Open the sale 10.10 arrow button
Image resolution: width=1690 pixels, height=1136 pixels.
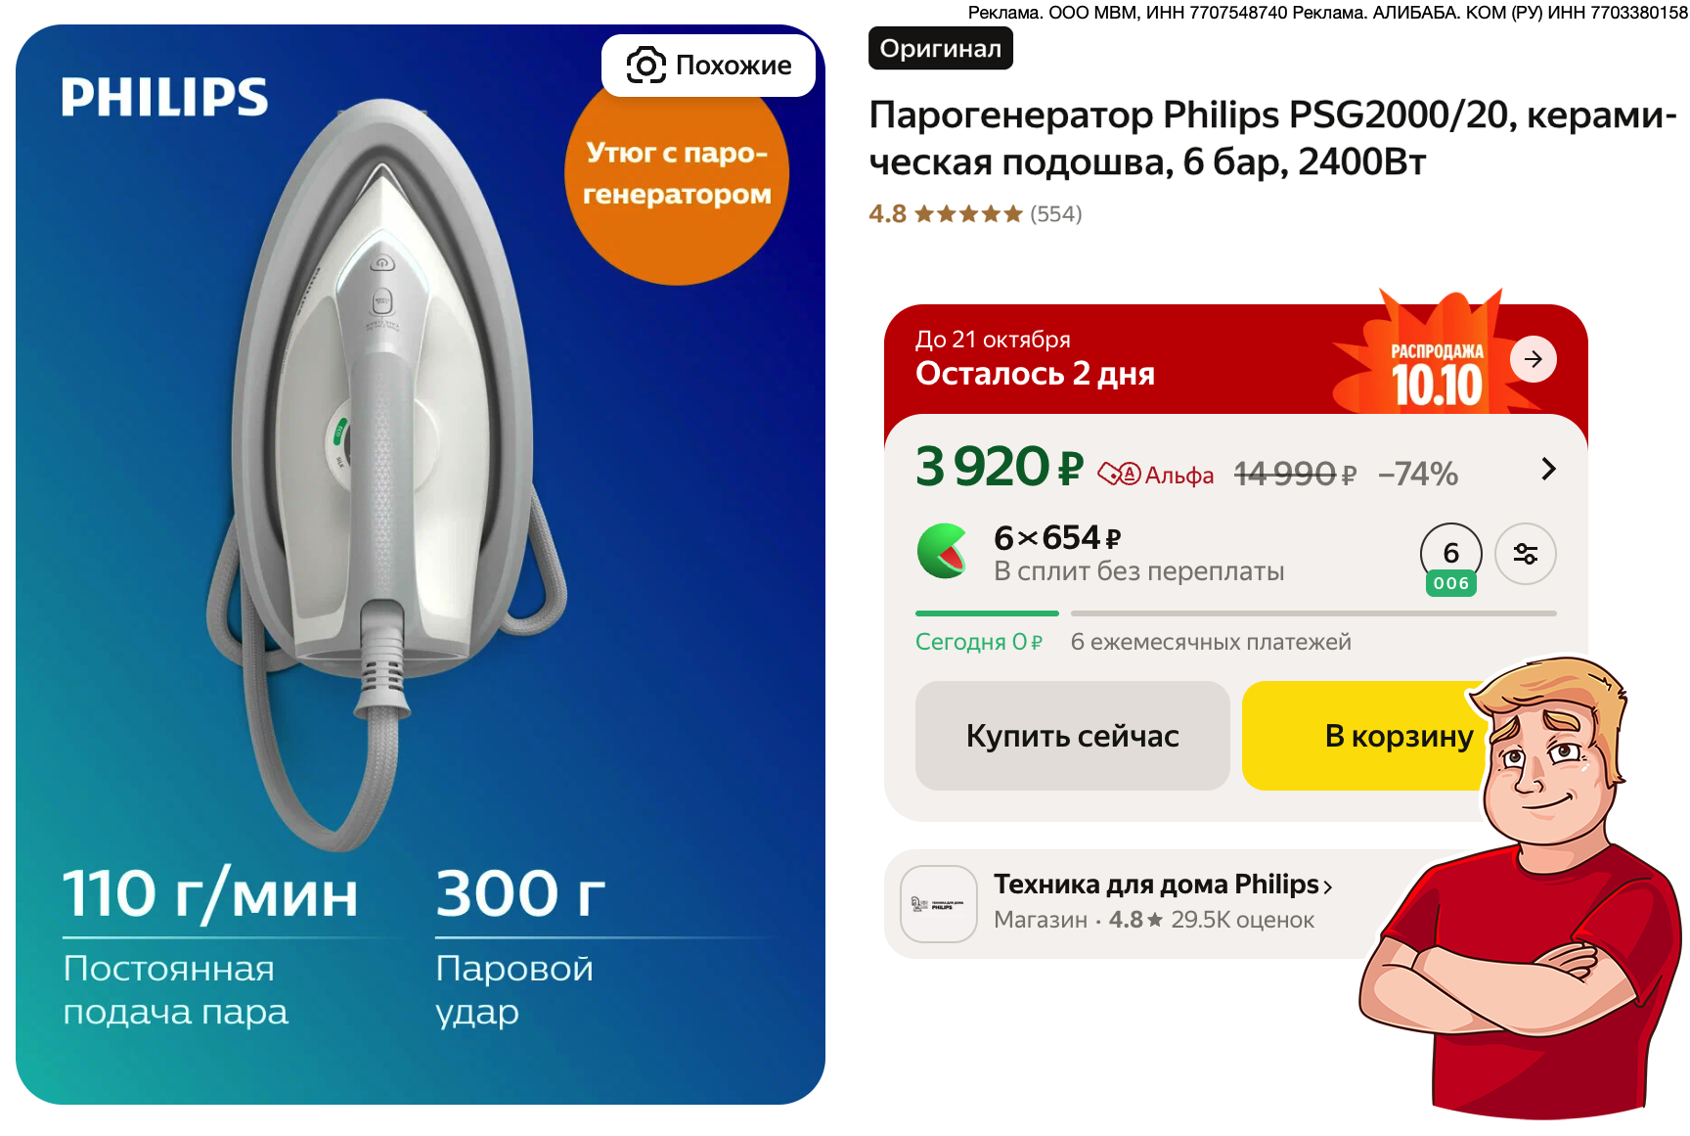pyautogui.click(x=1533, y=359)
